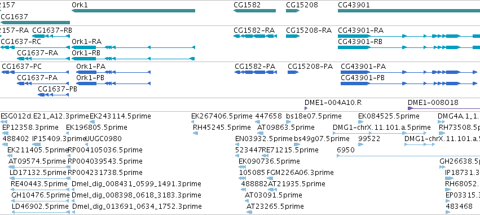
Task: Select the RH45245.5prime EST glyph
Action: (x=195, y=133)
